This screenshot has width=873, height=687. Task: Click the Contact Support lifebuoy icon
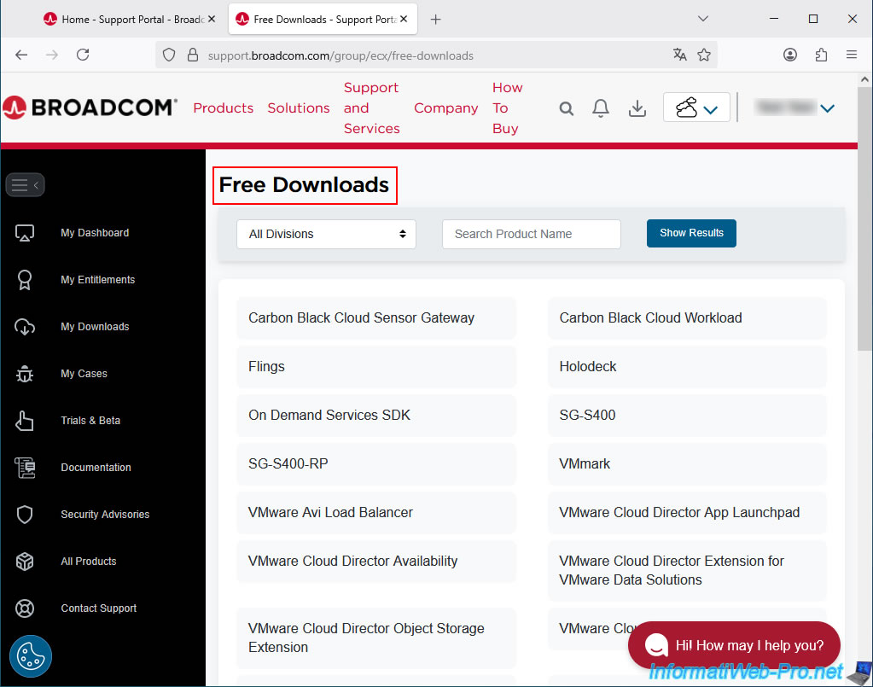tap(25, 608)
